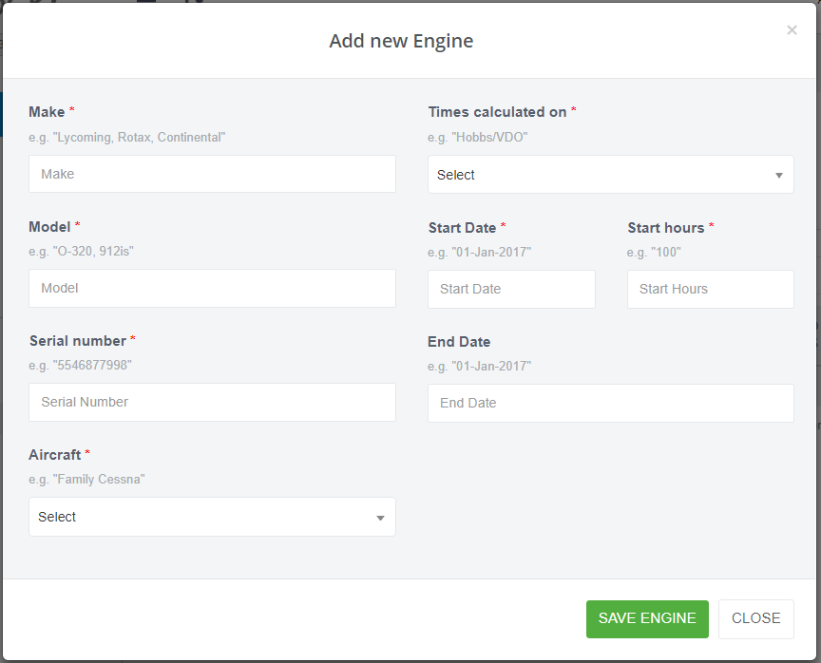Dismiss dialog with the X icon
Screen dimensions: 821x663
[x=792, y=30]
